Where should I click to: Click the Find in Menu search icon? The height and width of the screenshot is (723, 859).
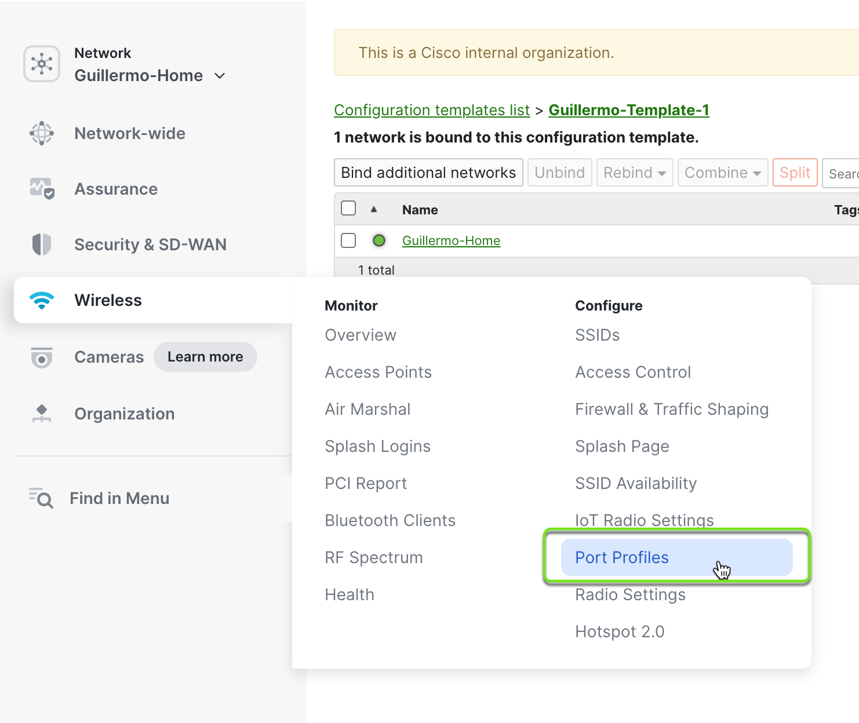click(41, 498)
